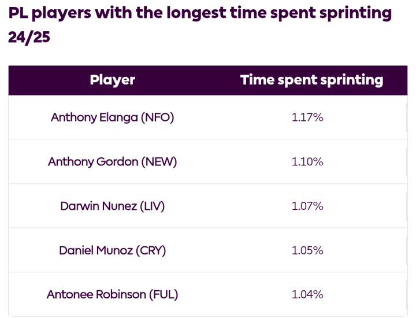The width and height of the screenshot is (416, 318).
Task: Click the 24/25 season text in title
Action: pos(29,37)
